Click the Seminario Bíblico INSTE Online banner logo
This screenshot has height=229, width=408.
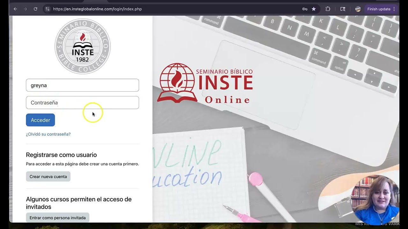point(205,83)
